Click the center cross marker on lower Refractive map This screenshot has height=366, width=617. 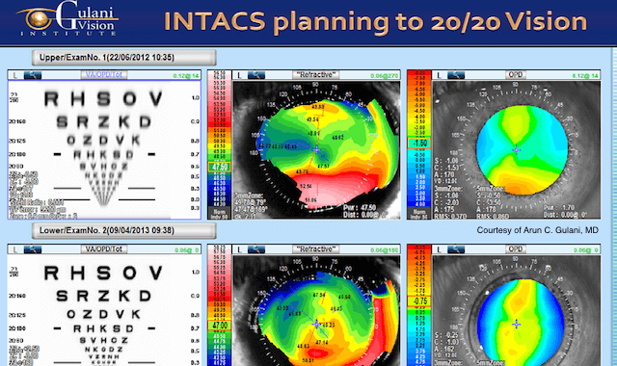[316, 324]
